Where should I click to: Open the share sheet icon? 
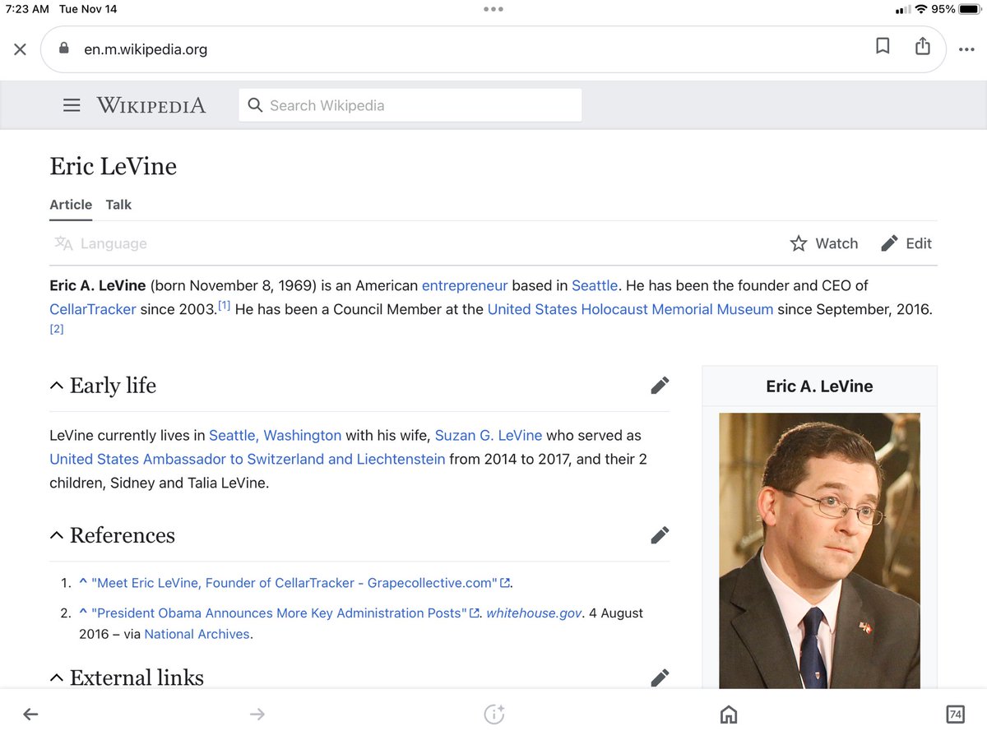click(x=923, y=47)
